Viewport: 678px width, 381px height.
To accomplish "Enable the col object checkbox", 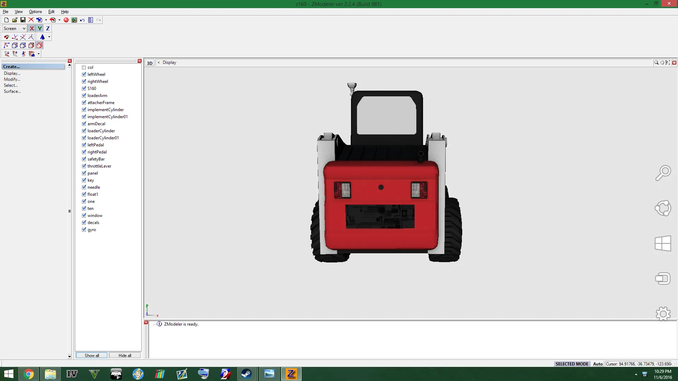I will point(84,67).
